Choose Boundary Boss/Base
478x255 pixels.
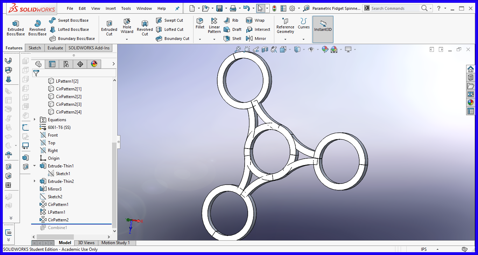(x=72, y=39)
